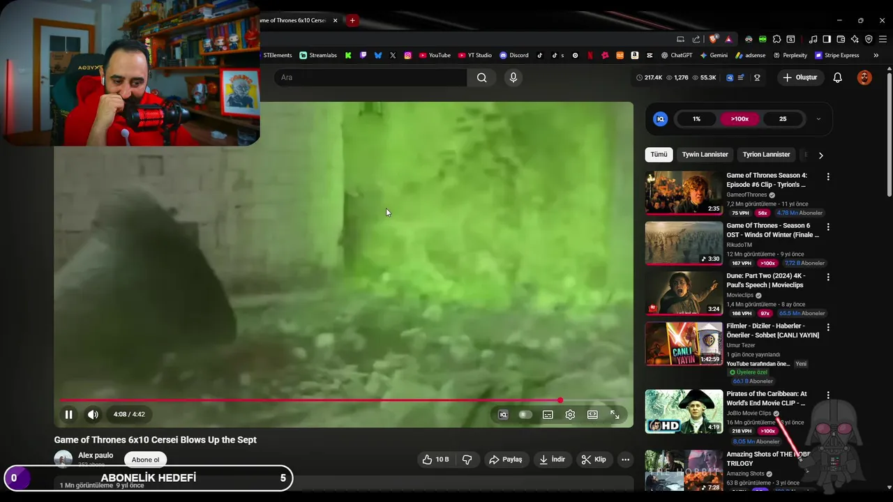
Task: Open the Filmler - Diziler CANLI YAYIN thumbnail
Action: coord(684,344)
